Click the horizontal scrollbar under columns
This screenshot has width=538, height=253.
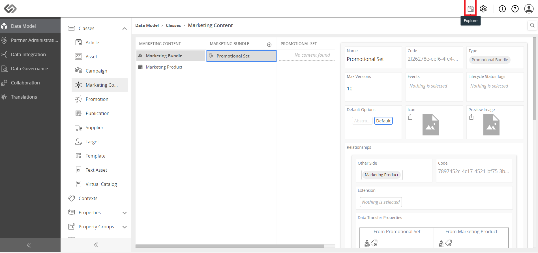230,246
